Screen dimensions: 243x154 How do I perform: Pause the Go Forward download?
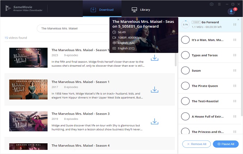pos(235,25)
